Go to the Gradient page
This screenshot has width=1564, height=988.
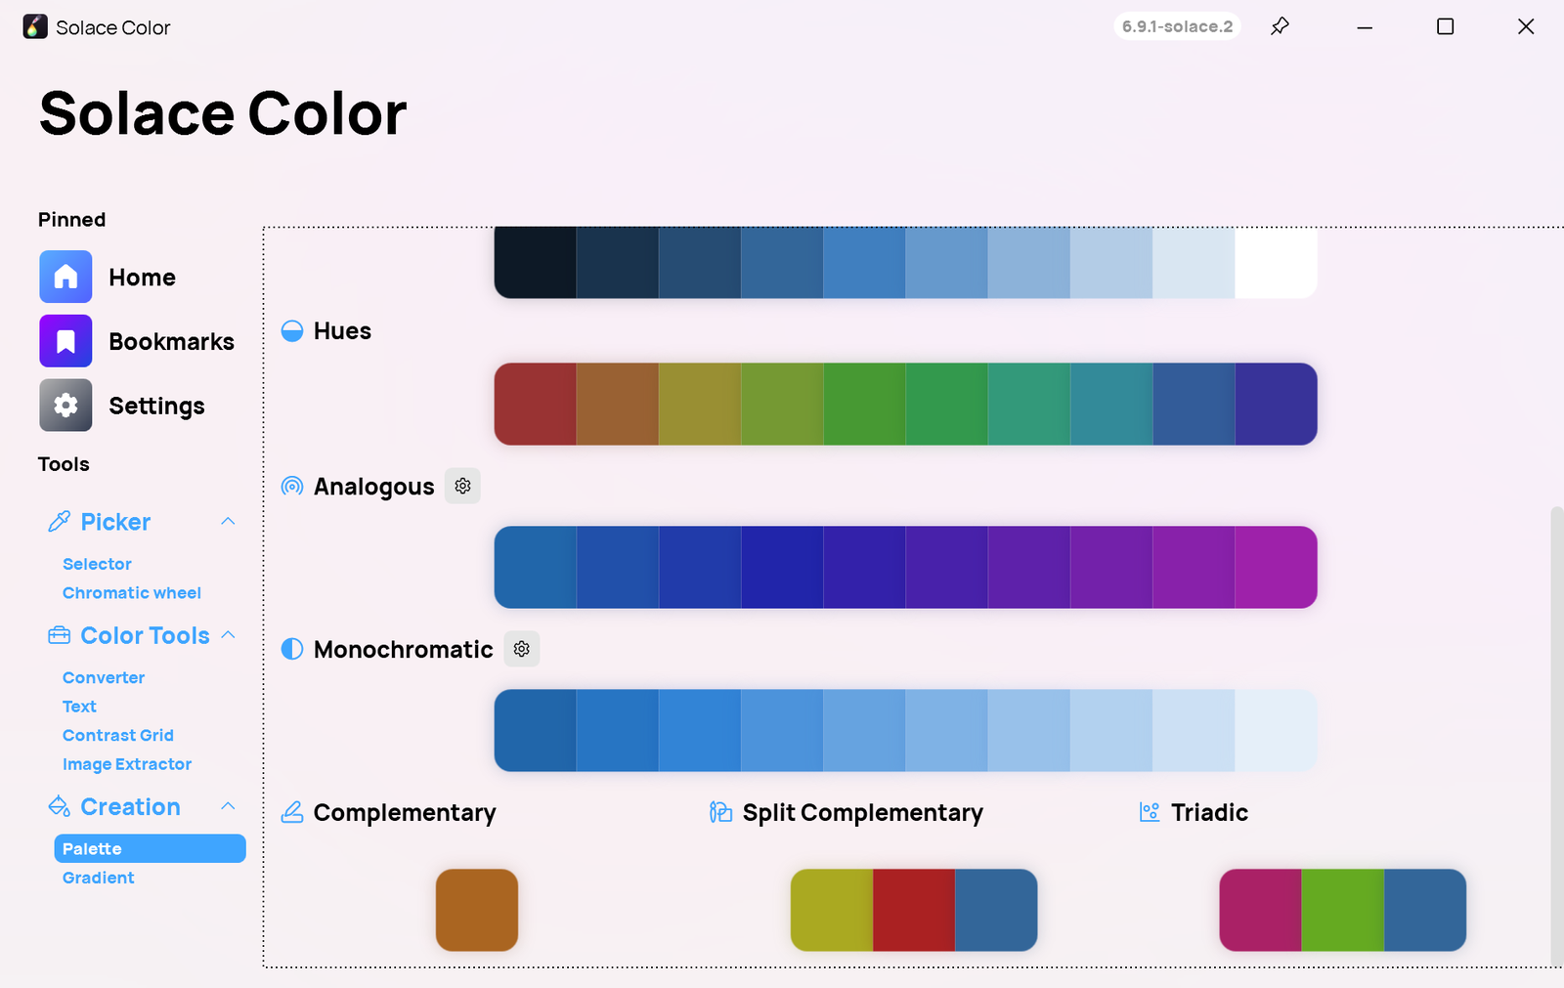(x=99, y=878)
